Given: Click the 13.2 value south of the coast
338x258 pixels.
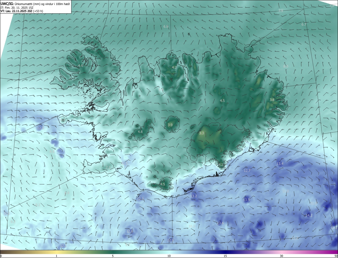Looking at the screenshot, I should [x=194, y=196].
